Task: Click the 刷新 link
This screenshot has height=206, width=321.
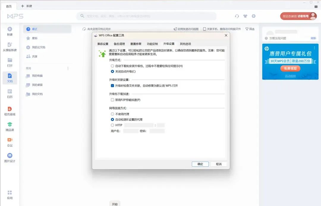Action: (x=314, y=38)
